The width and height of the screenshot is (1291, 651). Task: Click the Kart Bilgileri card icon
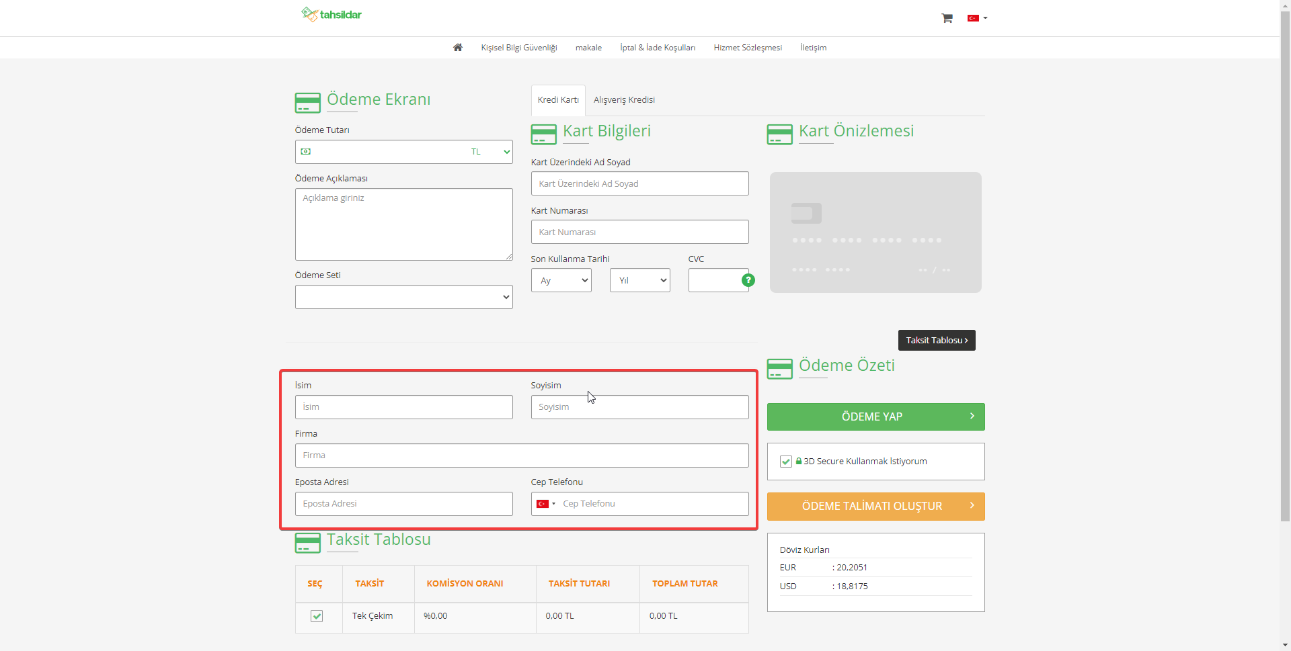544,134
